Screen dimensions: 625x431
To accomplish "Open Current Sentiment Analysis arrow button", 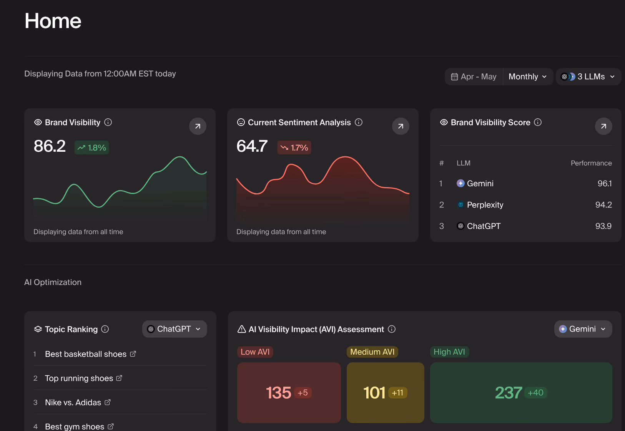I will click(401, 126).
